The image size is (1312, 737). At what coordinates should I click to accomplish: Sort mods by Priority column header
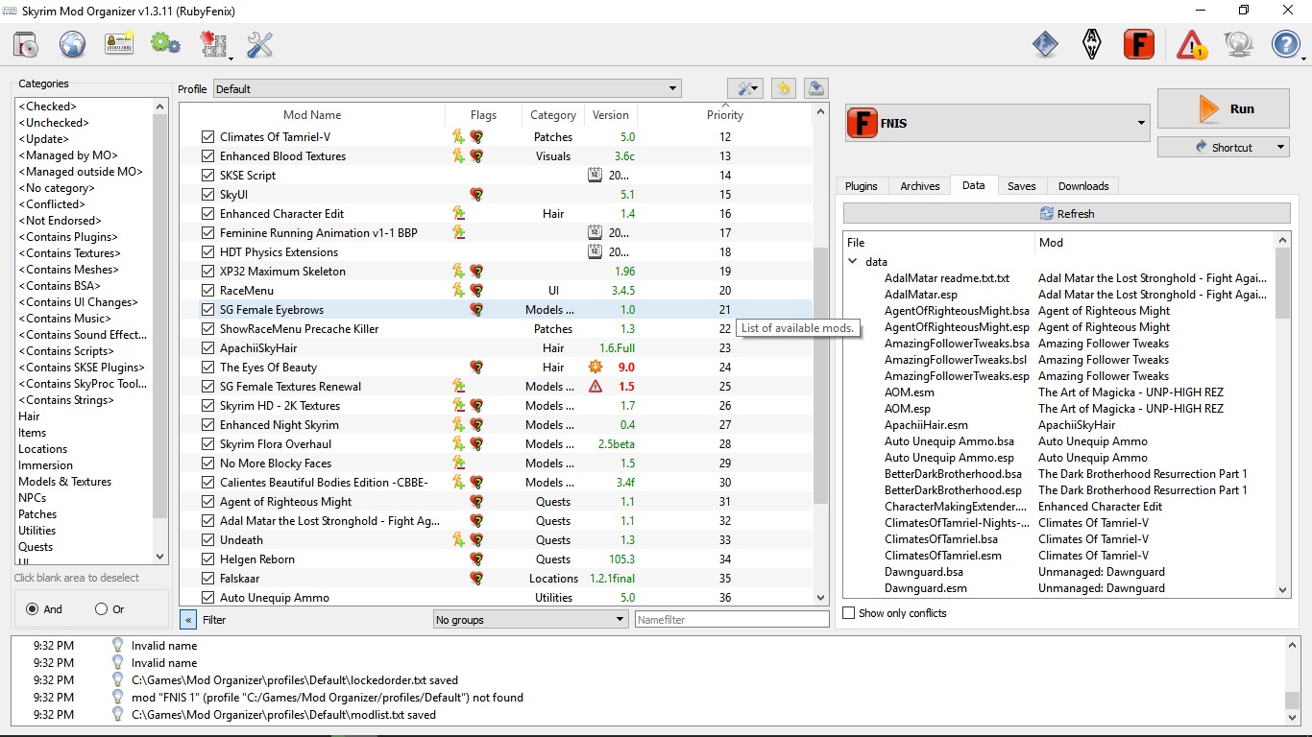(x=724, y=115)
